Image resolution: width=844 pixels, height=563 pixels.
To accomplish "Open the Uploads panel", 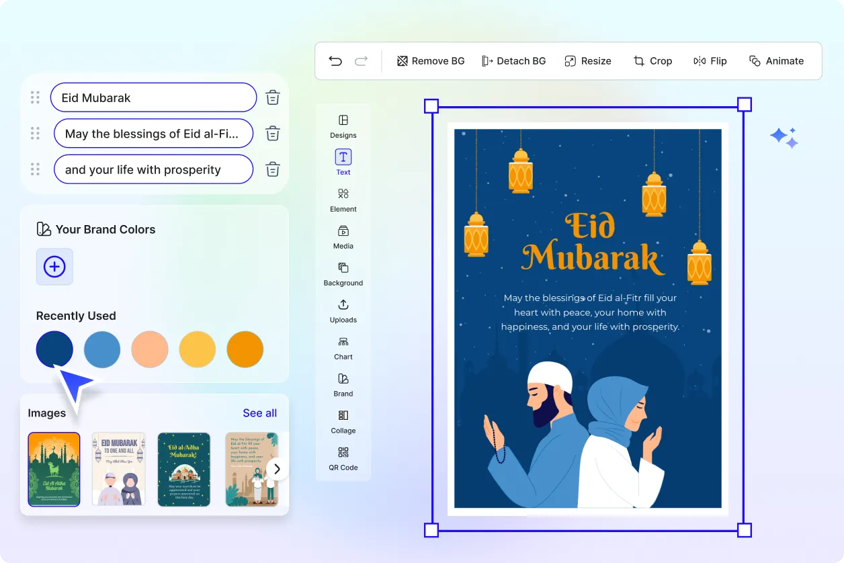I will (x=343, y=312).
